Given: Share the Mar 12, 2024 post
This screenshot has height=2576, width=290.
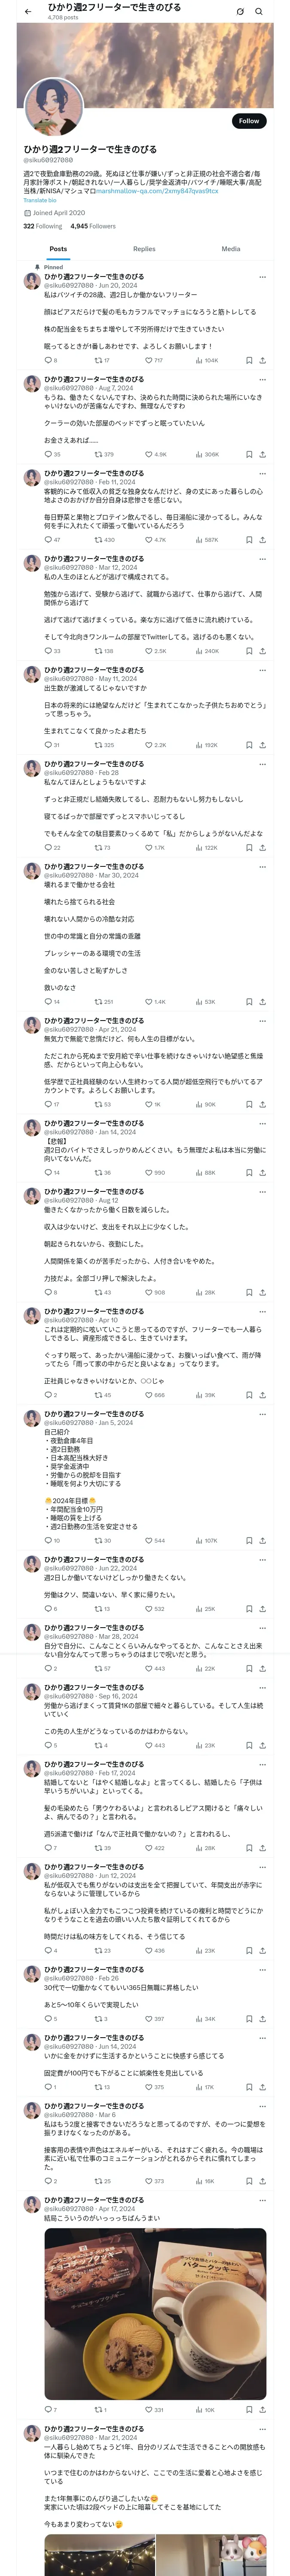Looking at the screenshot, I should click(262, 651).
